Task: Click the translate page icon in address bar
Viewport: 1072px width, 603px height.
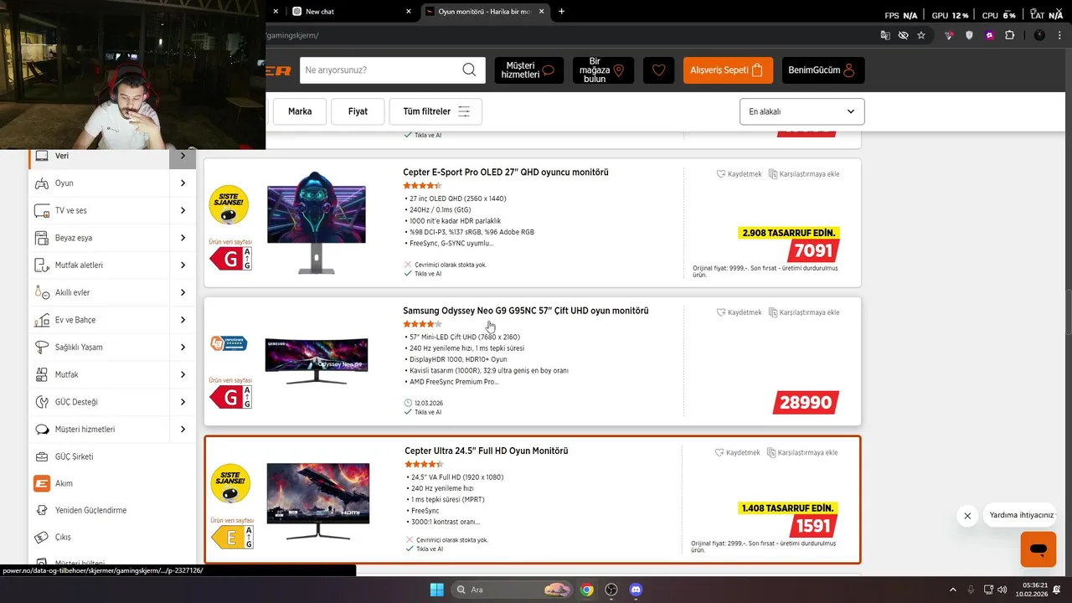Action: [x=885, y=35]
